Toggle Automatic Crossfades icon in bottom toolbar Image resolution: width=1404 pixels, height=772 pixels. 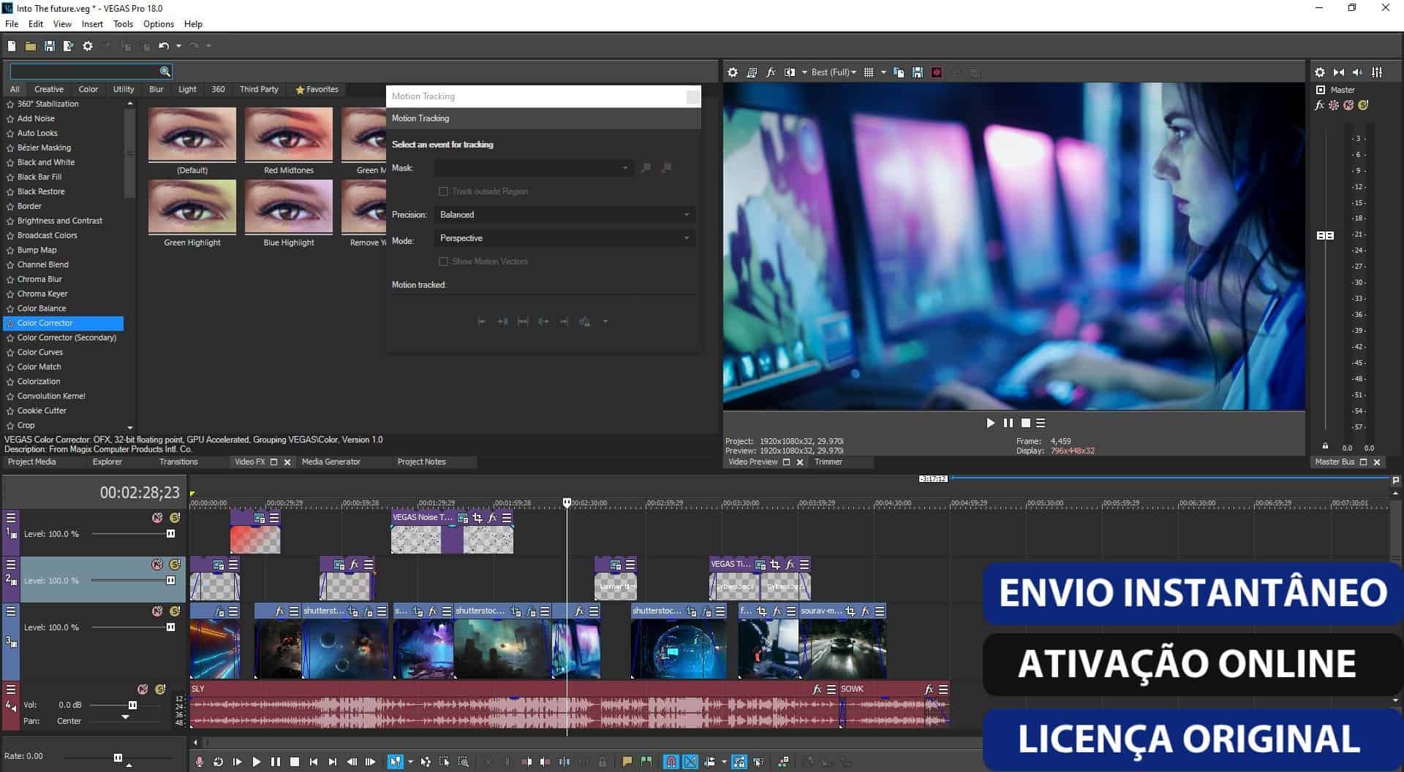coord(690,762)
